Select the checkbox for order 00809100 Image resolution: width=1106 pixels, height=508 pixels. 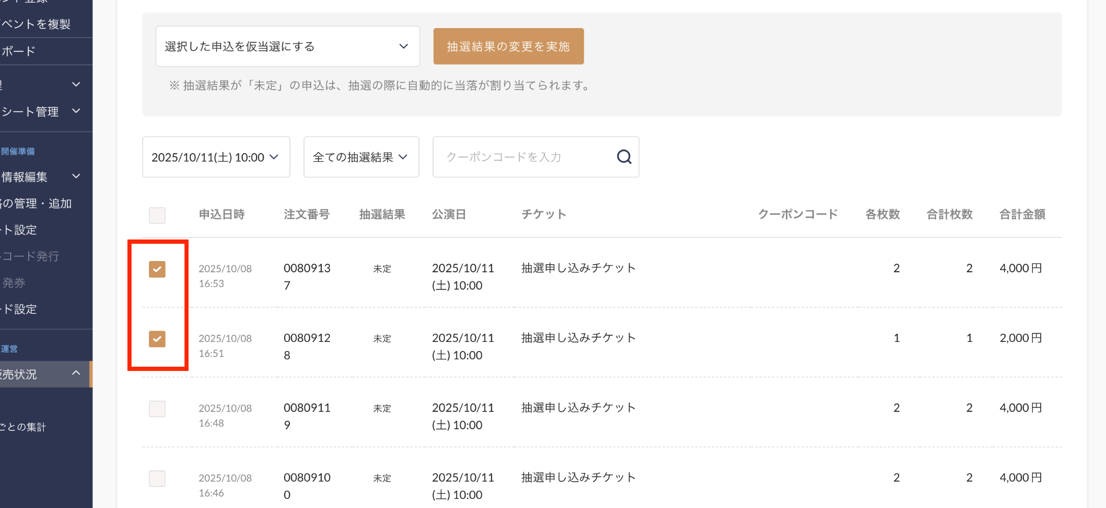point(157,478)
